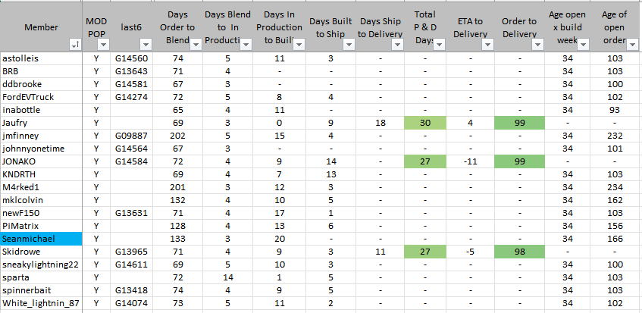The width and height of the screenshot is (642, 313).
Task: Open Total P & D Days filter dropdown
Action: point(440,45)
